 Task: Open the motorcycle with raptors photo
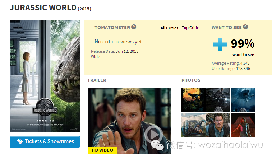click(218, 99)
